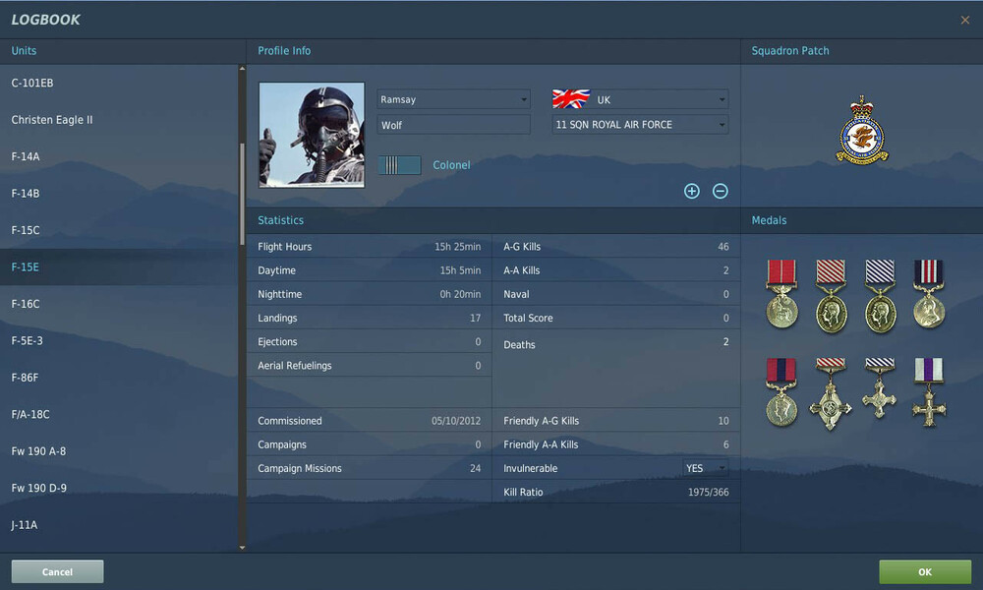This screenshot has width=983, height=590.
Task: Click the Aerial Refuelings row
Action: point(370,366)
